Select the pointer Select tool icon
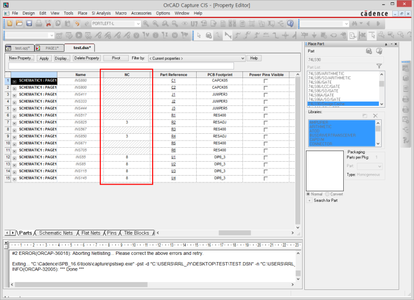Viewport: 414px width, 300px height. pos(199,35)
